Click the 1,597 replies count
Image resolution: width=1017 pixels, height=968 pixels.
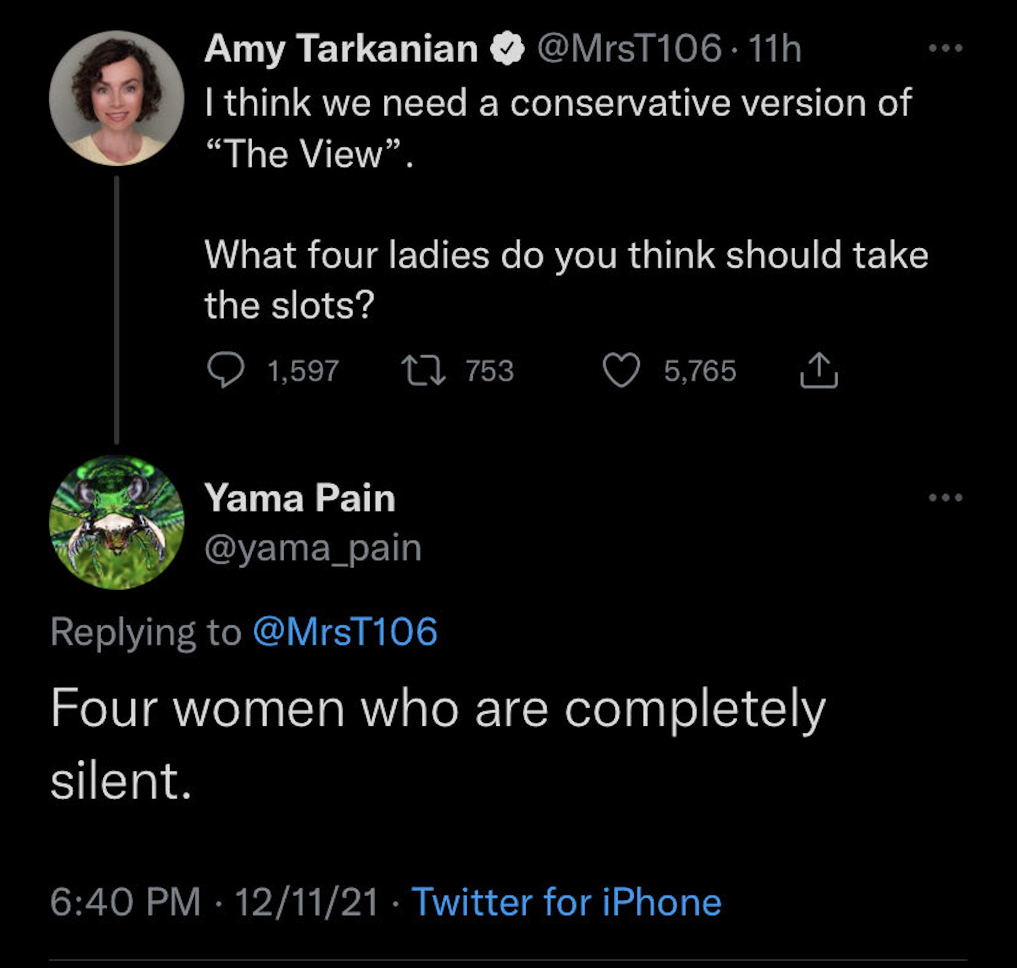tap(303, 370)
